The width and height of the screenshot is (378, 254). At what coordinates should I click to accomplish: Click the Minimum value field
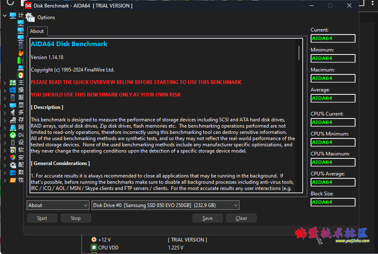click(333, 58)
